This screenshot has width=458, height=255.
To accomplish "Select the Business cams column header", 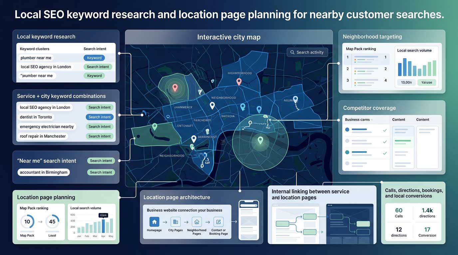I will [357, 120].
